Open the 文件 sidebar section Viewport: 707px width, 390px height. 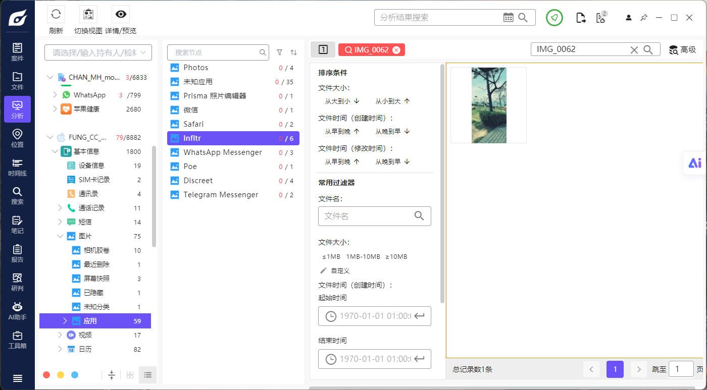pos(17,80)
